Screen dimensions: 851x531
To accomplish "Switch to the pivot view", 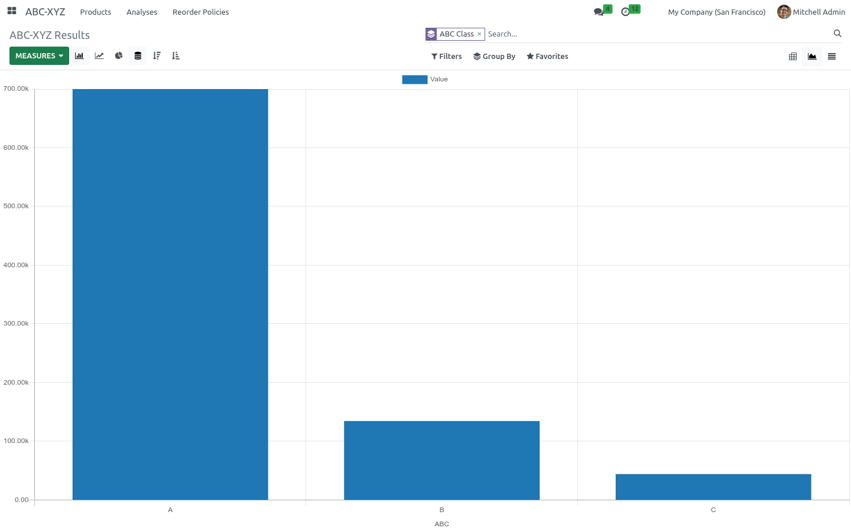I will 793,57.
